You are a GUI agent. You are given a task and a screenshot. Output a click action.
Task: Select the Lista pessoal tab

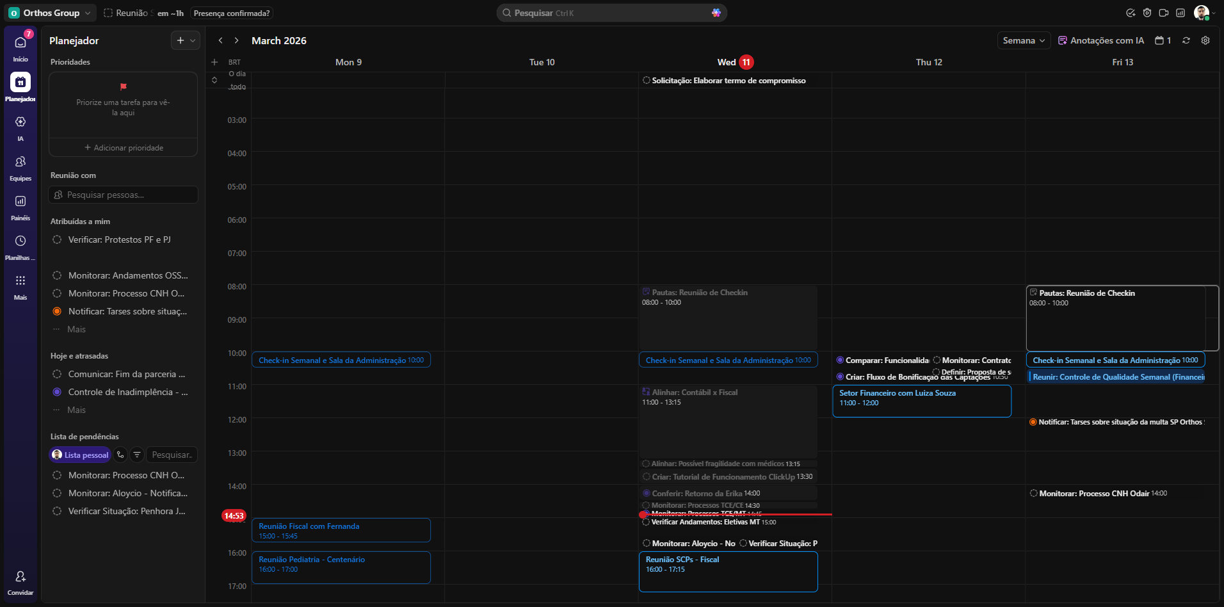(x=81, y=455)
